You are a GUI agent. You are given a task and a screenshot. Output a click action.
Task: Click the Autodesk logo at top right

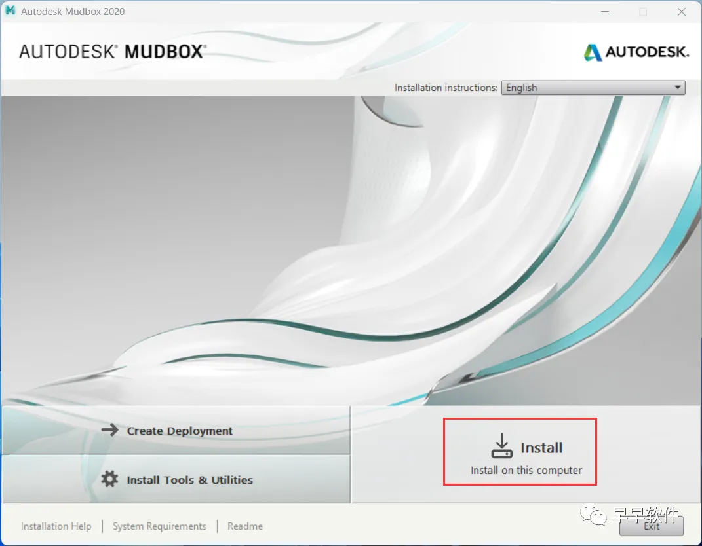(x=636, y=52)
